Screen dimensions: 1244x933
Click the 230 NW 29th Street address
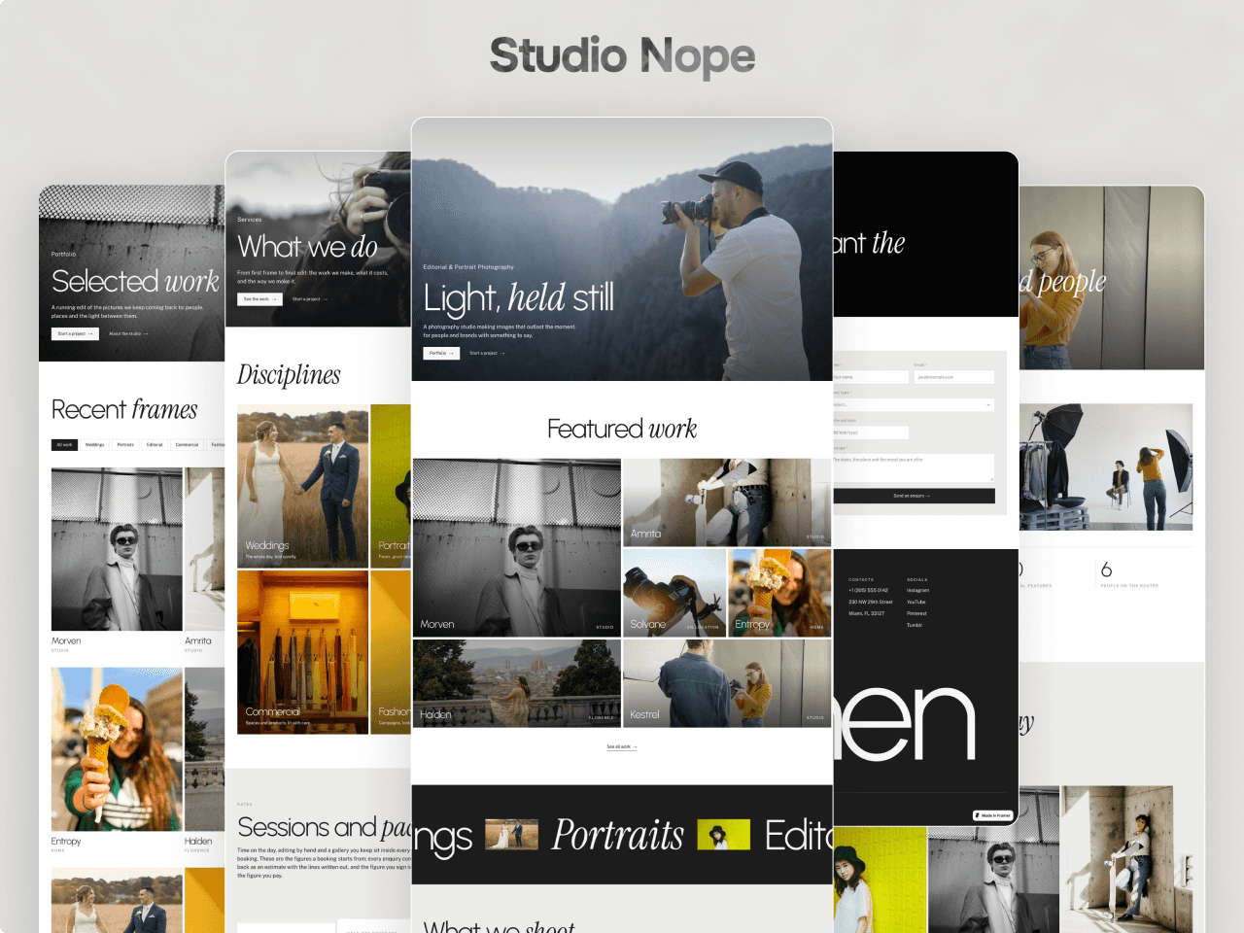coord(870,602)
